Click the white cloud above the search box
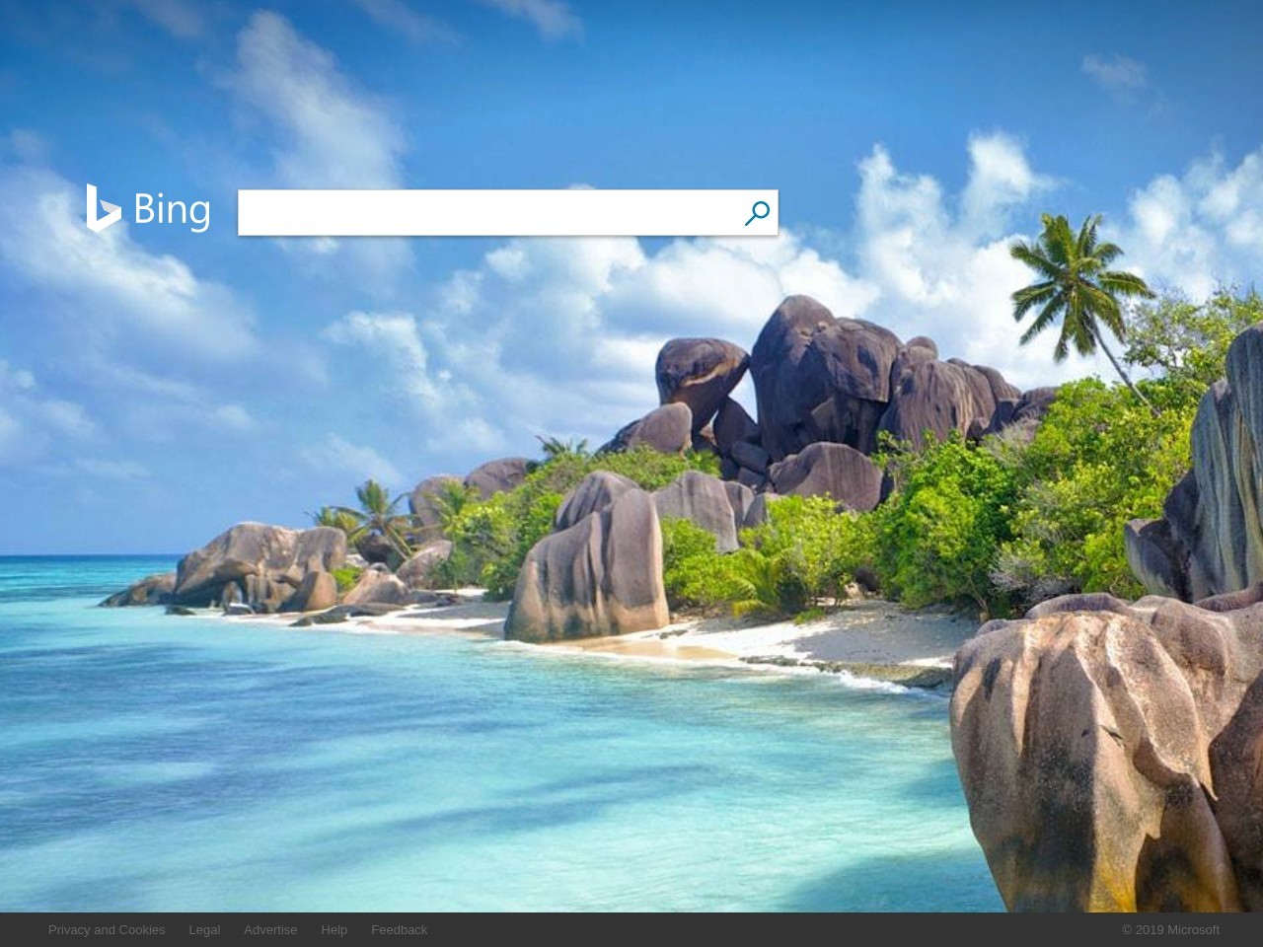Screen dimensions: 1263x947 coord(316,99)
